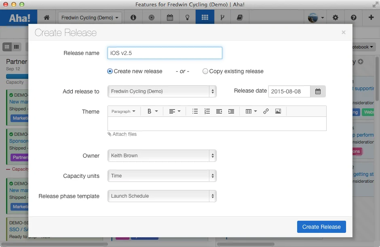Open the user avatar menu
This screenshot has height=247, width=380.
(316, 18)
